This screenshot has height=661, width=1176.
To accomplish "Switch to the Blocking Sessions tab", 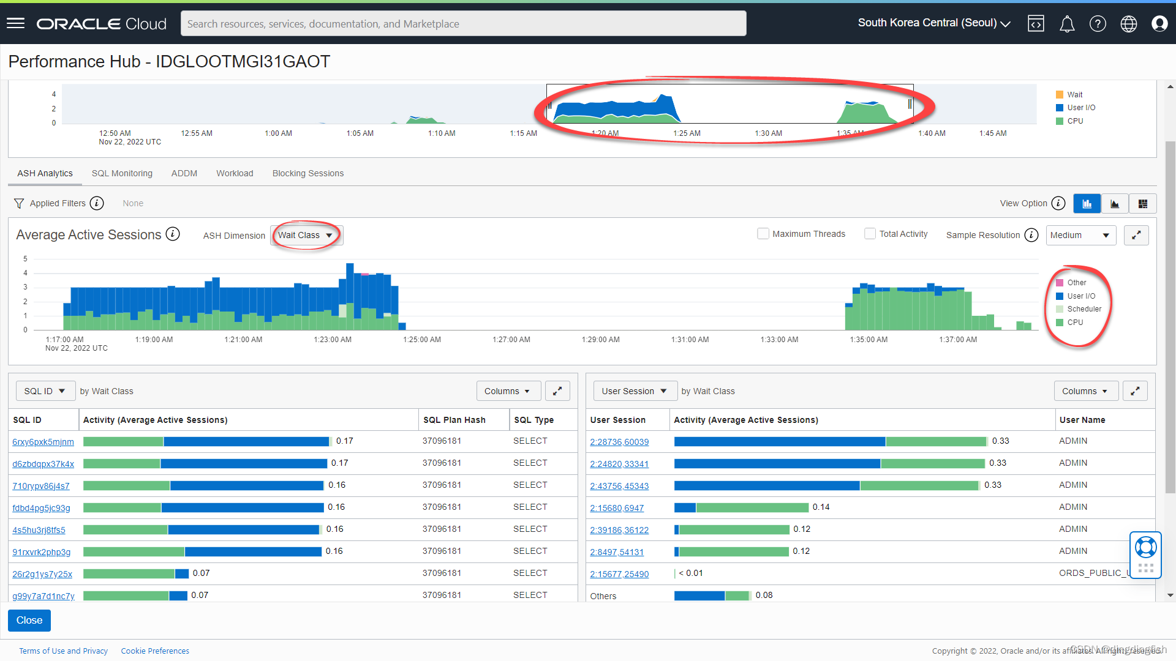I will click(x=308, y=174).
